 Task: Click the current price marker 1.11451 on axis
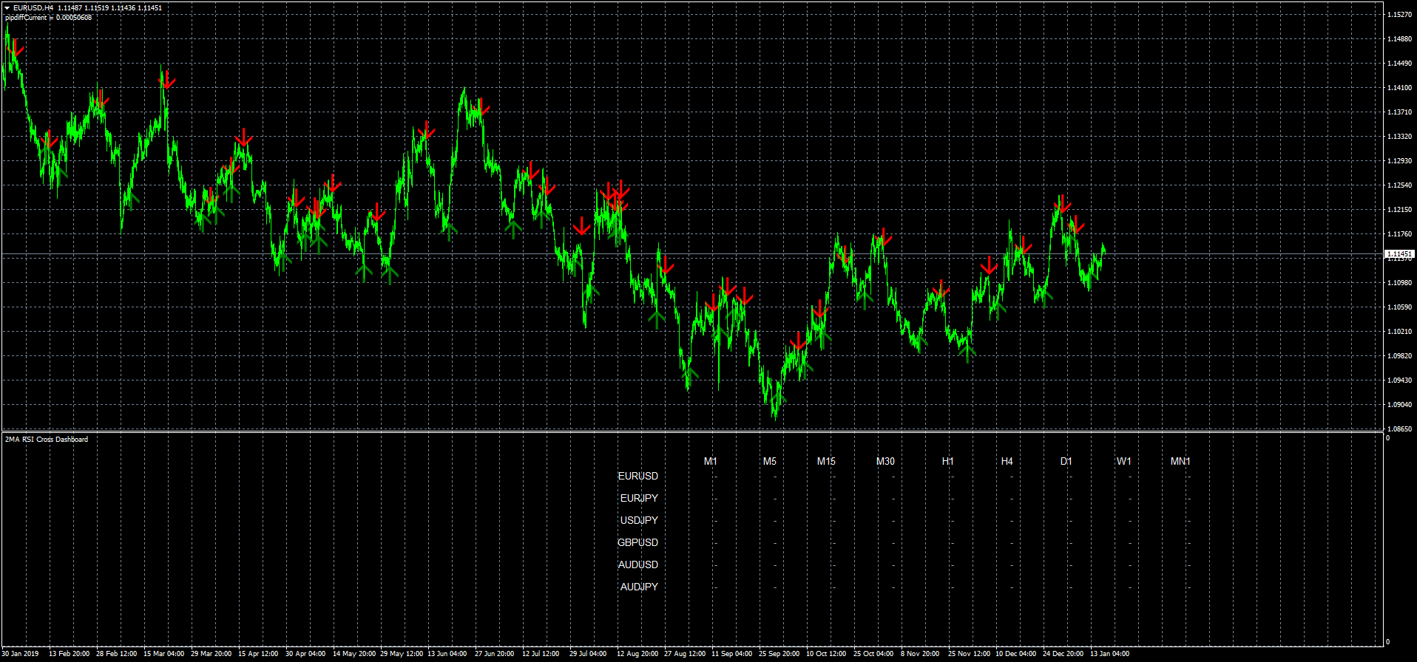coord(1399,253)
